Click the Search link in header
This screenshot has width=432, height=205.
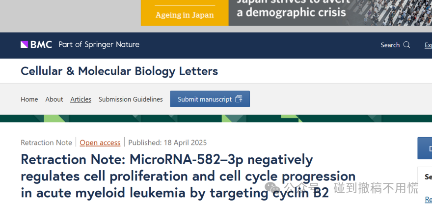tap(390, 45)
